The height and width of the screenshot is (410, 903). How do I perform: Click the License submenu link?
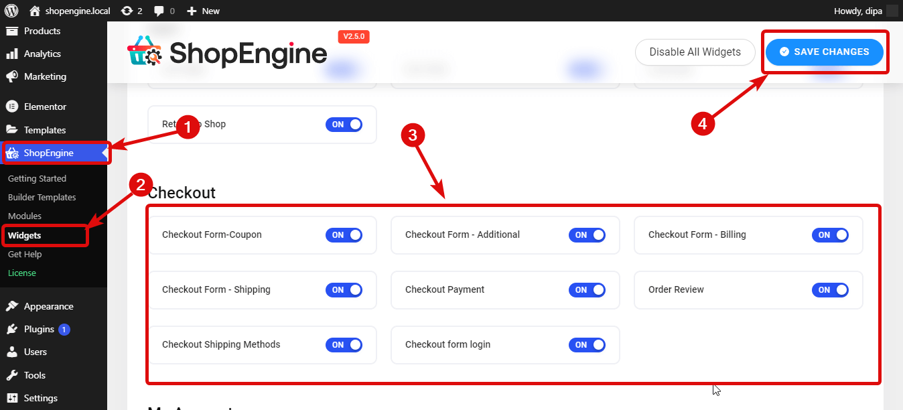click(22, 273)
